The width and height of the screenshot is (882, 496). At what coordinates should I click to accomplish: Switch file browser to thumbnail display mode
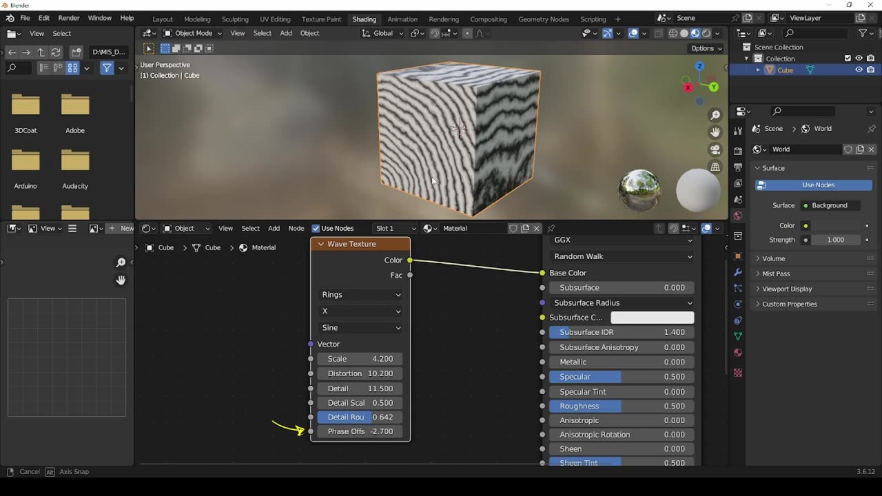click(72, 68)
